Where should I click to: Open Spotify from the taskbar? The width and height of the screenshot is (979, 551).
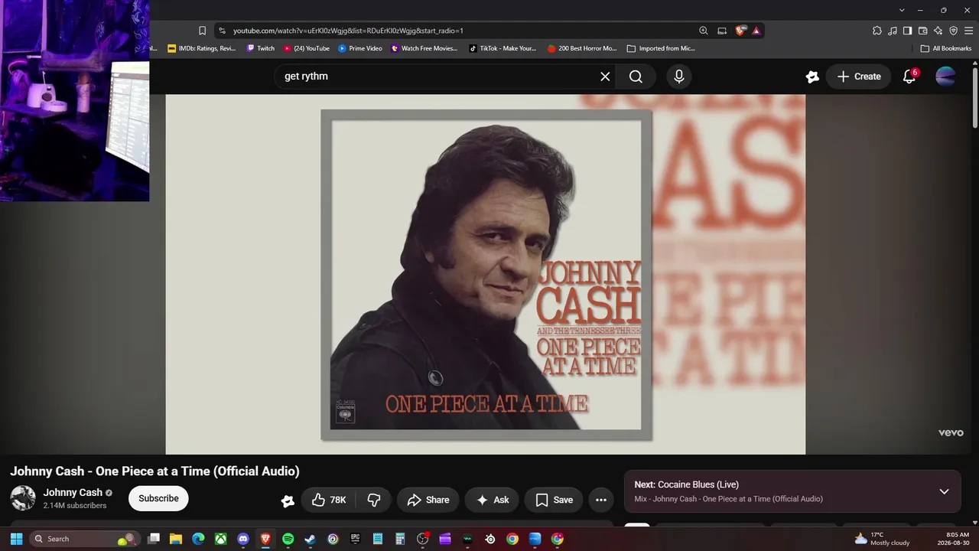click(x=288, y=539)
